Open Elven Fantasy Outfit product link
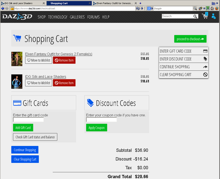The width and height of the screenshot is (220, 179). [x=59, y=54]
